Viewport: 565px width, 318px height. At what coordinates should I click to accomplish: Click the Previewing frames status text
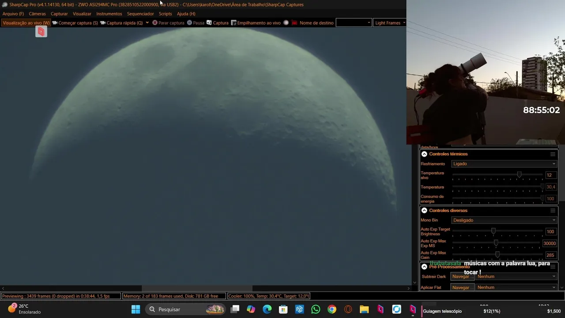(60, 296)
